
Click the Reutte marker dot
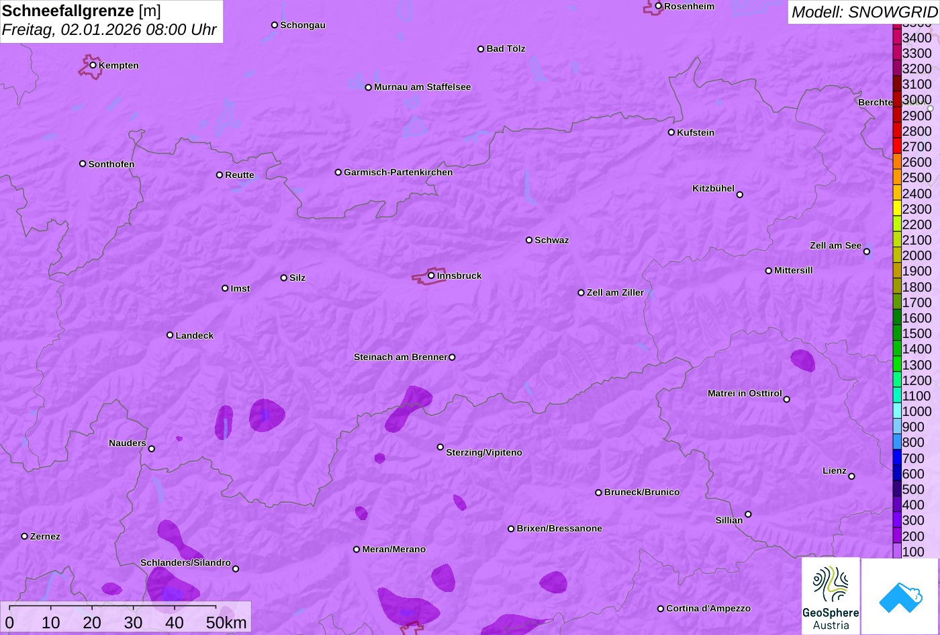(x=220, y=175)
